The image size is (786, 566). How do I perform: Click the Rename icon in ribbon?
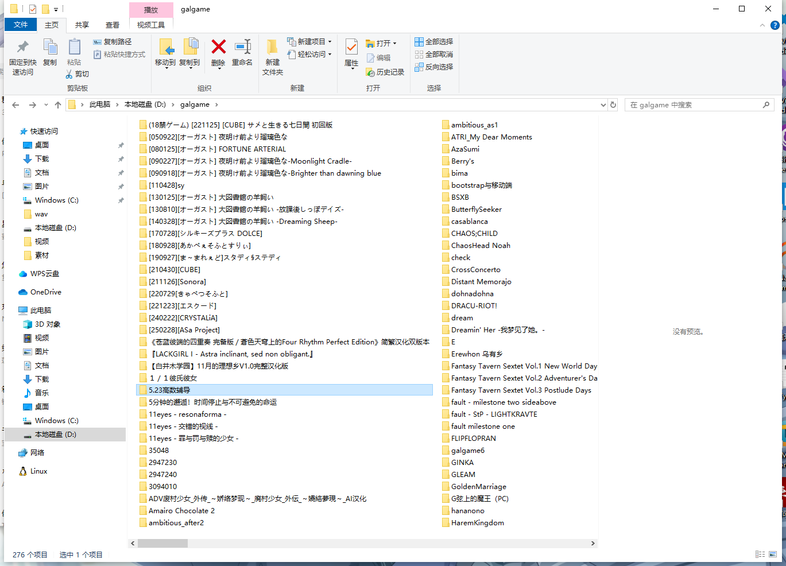[242, 47]
